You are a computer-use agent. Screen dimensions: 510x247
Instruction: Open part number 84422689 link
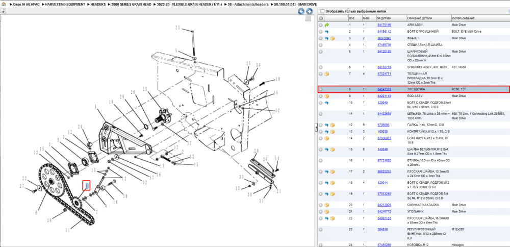coord(384,114)
